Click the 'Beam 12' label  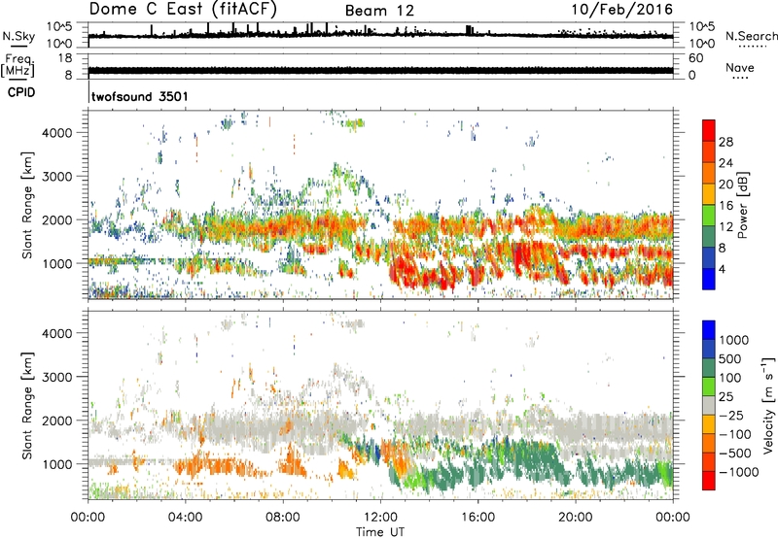(x=379, y=11)
